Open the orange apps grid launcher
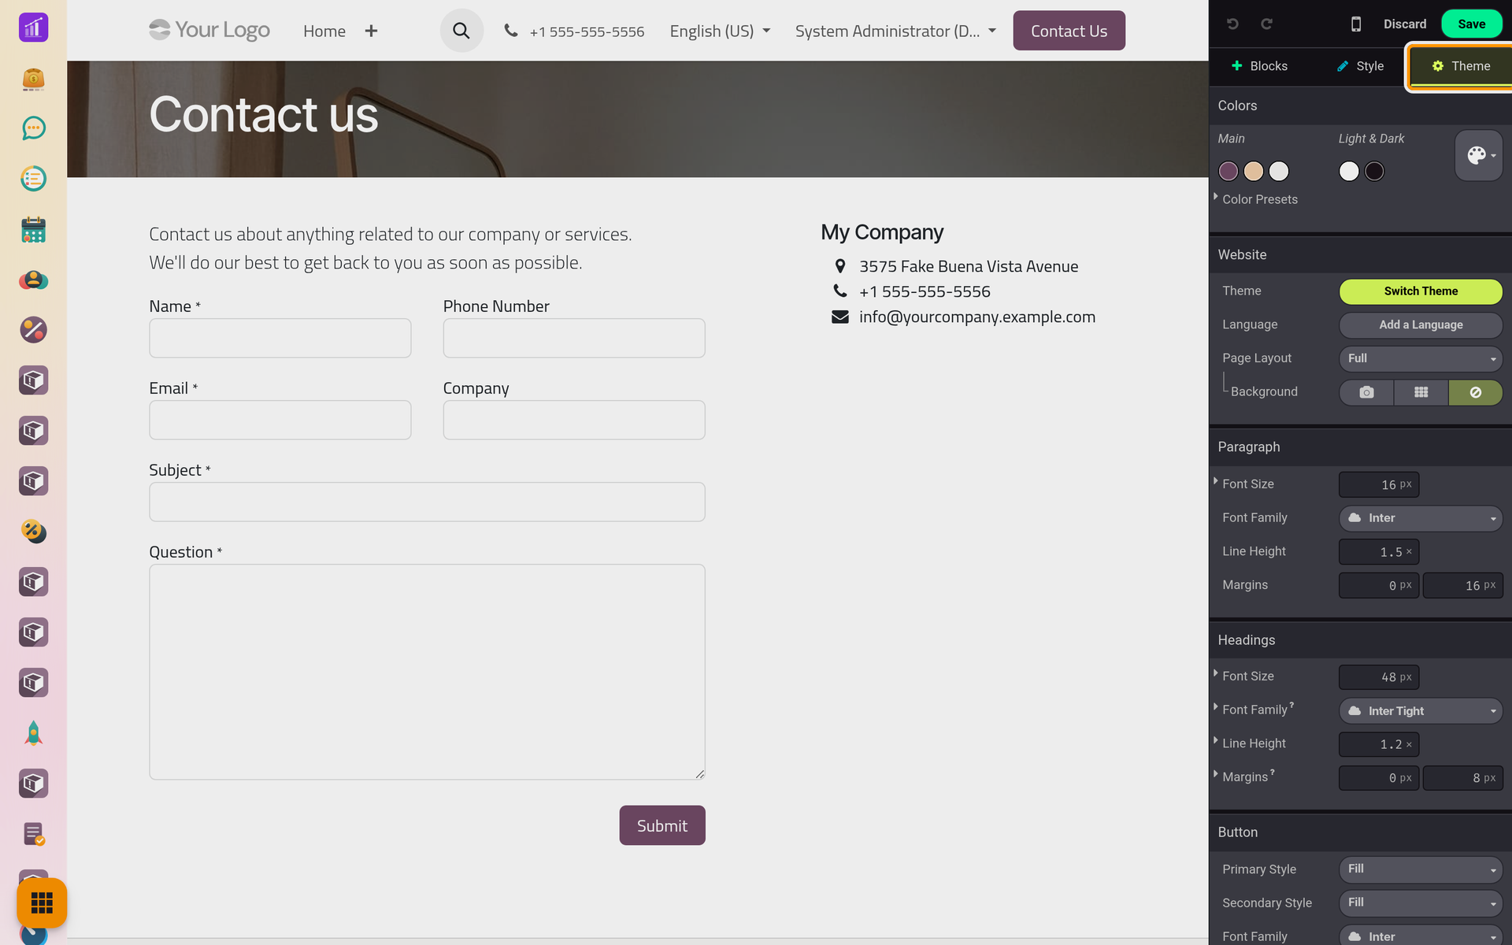This screenshot has height=945, width=1512. pyautogui.click(x=42, y=902)
